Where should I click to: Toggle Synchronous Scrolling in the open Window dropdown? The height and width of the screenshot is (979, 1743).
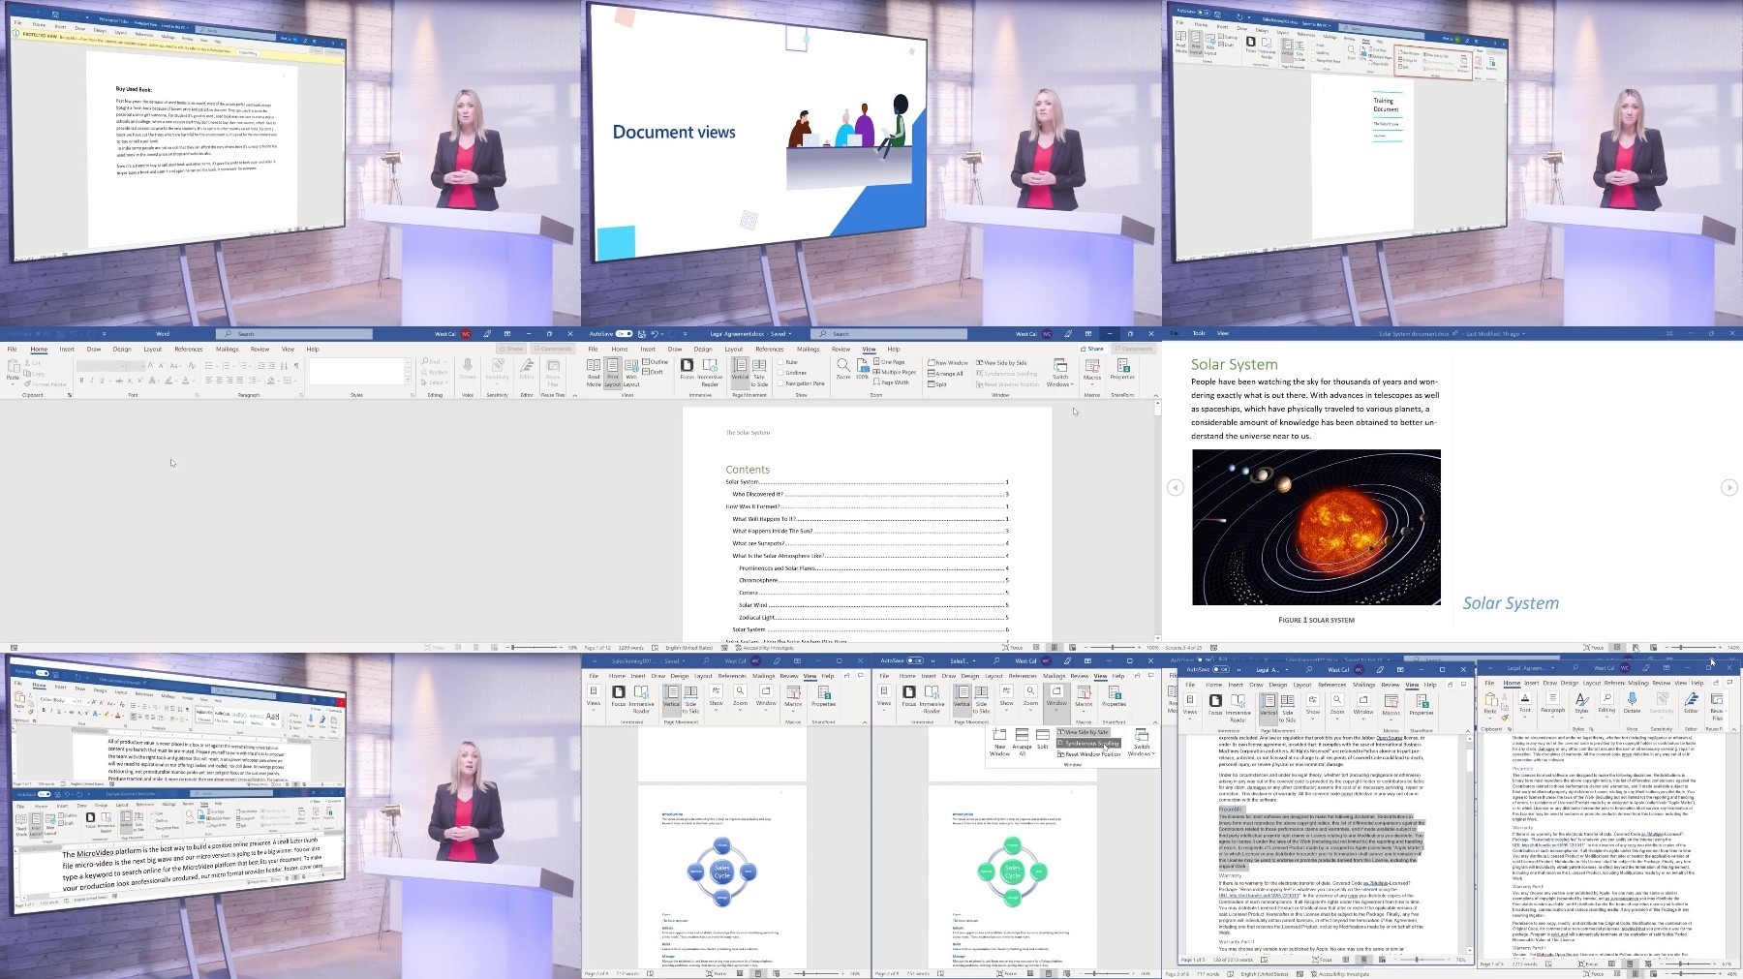click(1088, 744)
